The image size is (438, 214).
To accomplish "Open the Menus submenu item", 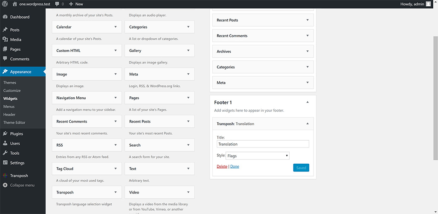I will 9,107.
